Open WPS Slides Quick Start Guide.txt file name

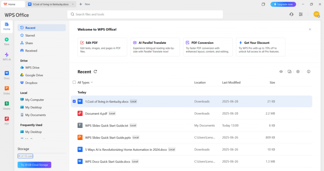coord(107,125)
